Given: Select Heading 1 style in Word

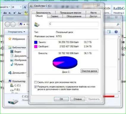Looking at the screenshot, I should click(x=119, y=10).
